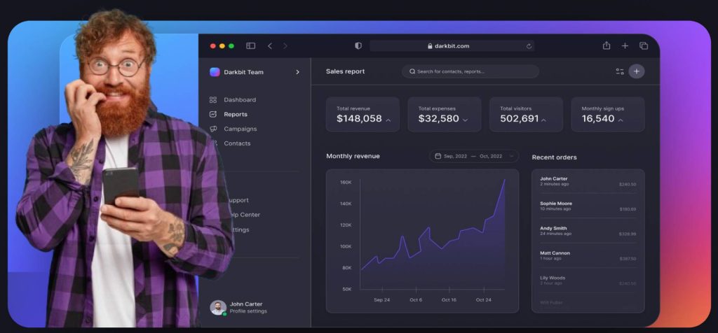This screenshot has height=333, width=718.
Task: Go back using browser back arrow
Action: pos(270,46)
